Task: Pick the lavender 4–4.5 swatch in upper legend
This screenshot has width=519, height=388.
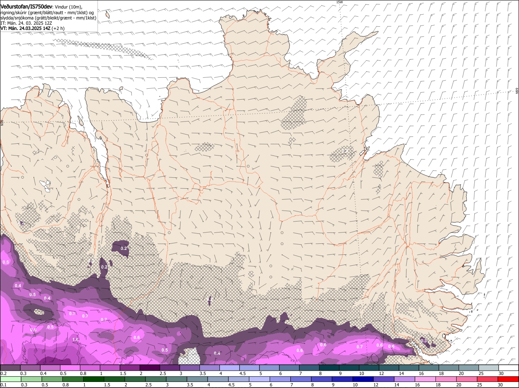Action: click(229, 367)
